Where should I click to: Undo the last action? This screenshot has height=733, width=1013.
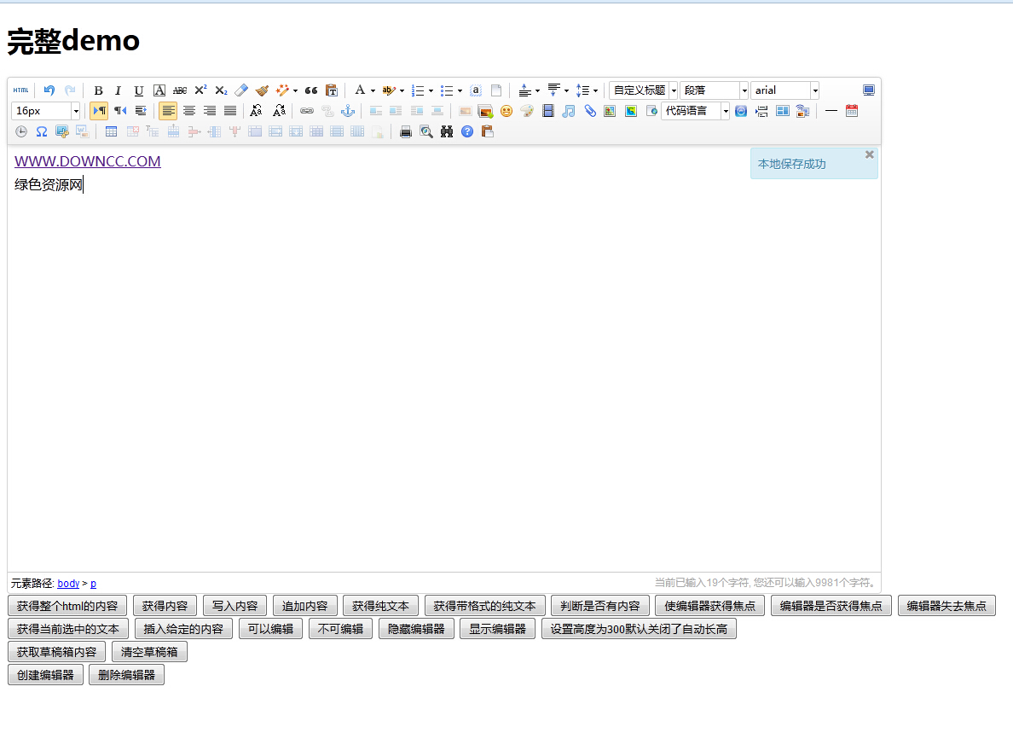click(48, 90)
